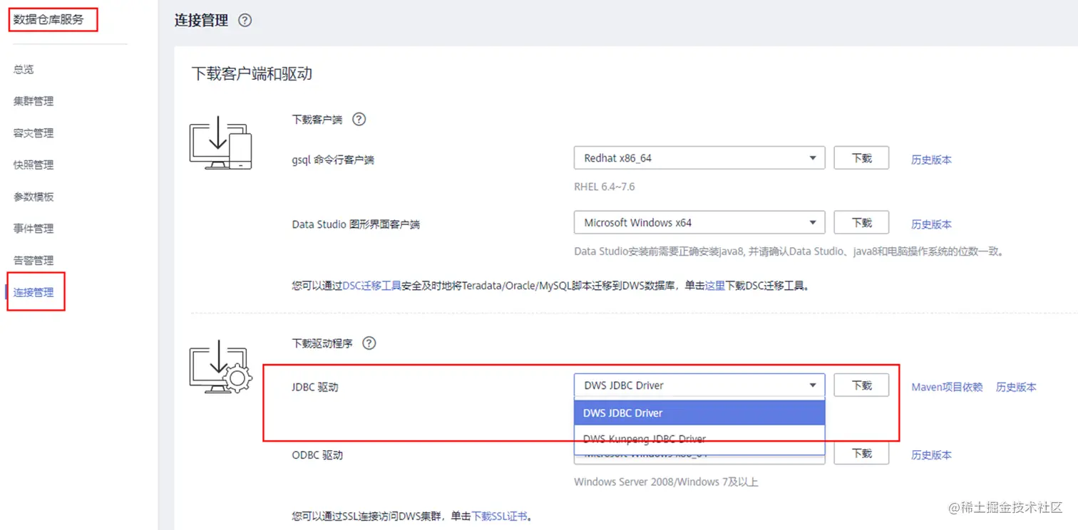Open 参数模板 sidebar entry
The image size is (1078, 530).
[34, 197]
